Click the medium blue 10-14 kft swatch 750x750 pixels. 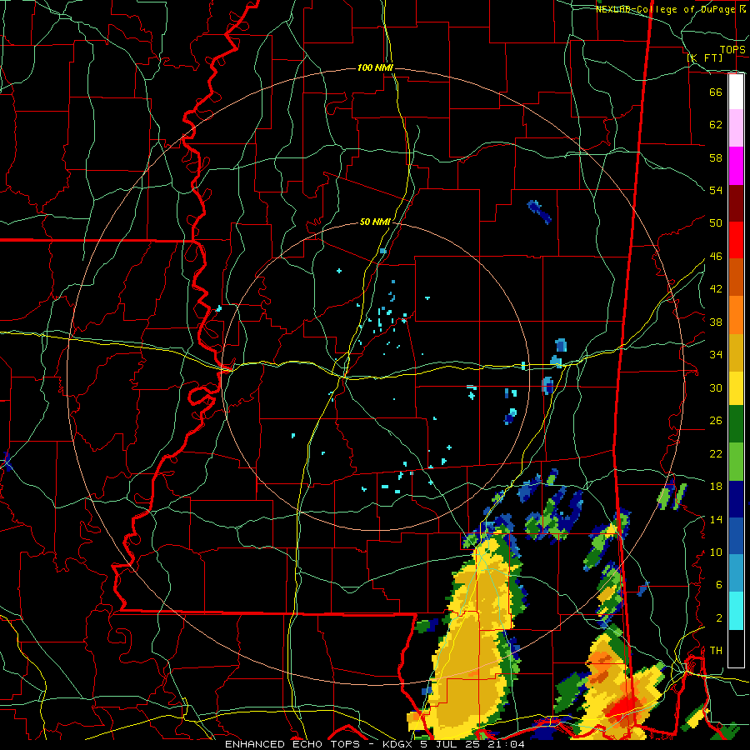736,536
